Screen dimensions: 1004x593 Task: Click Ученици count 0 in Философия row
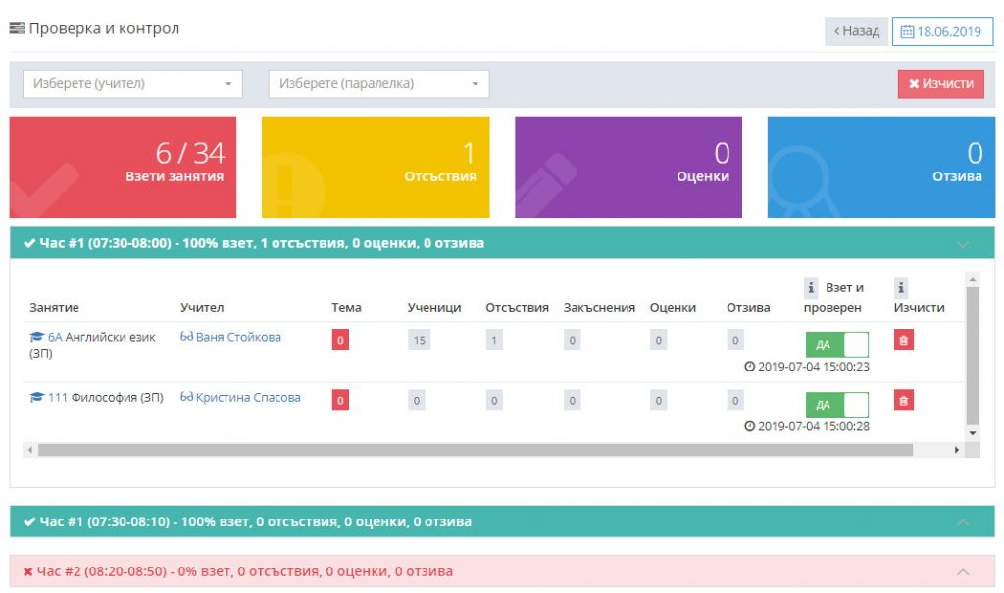tap(416, 400)
